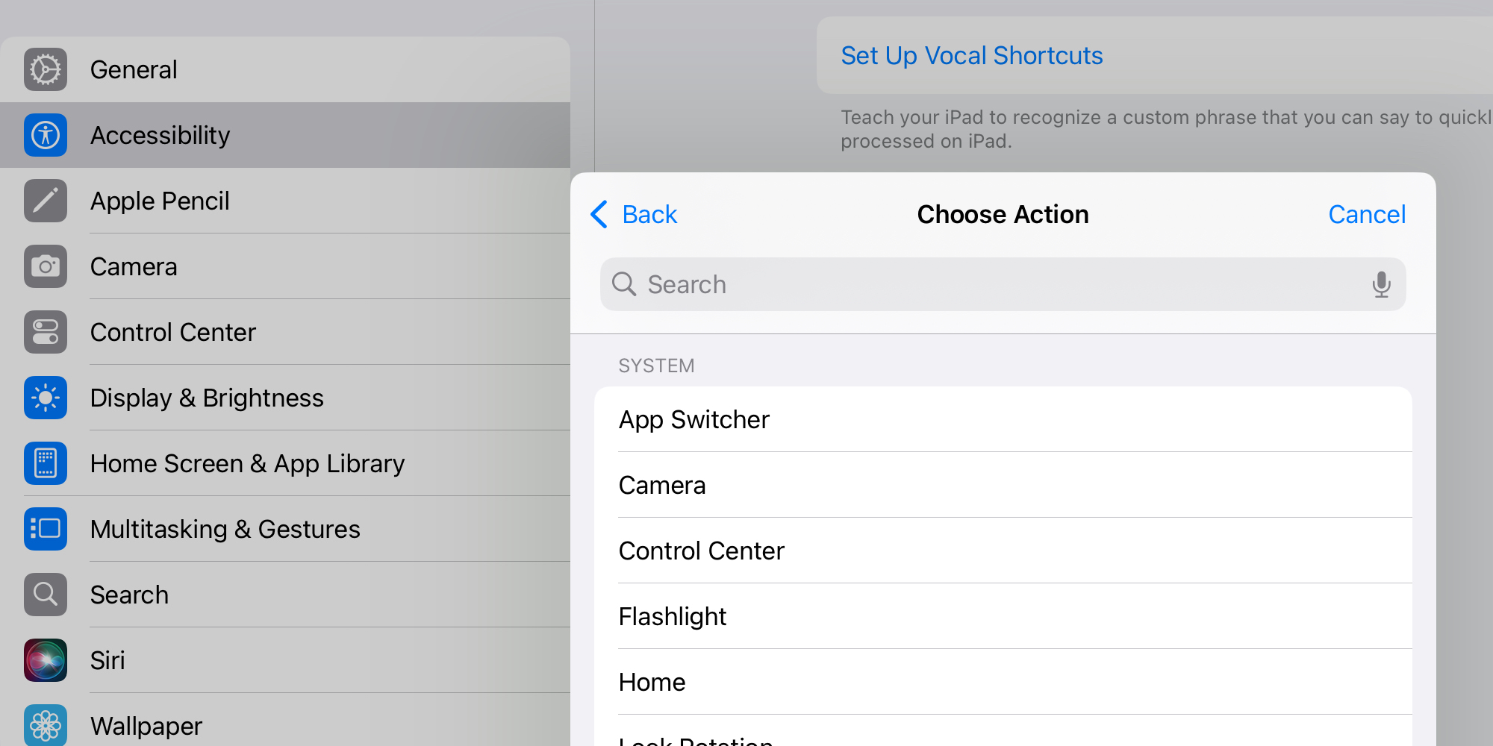
Task: Open the Camera settings icon
Action: coord(45,266)
